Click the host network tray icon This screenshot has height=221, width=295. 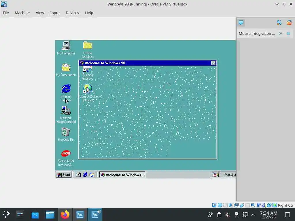(245, 215)
